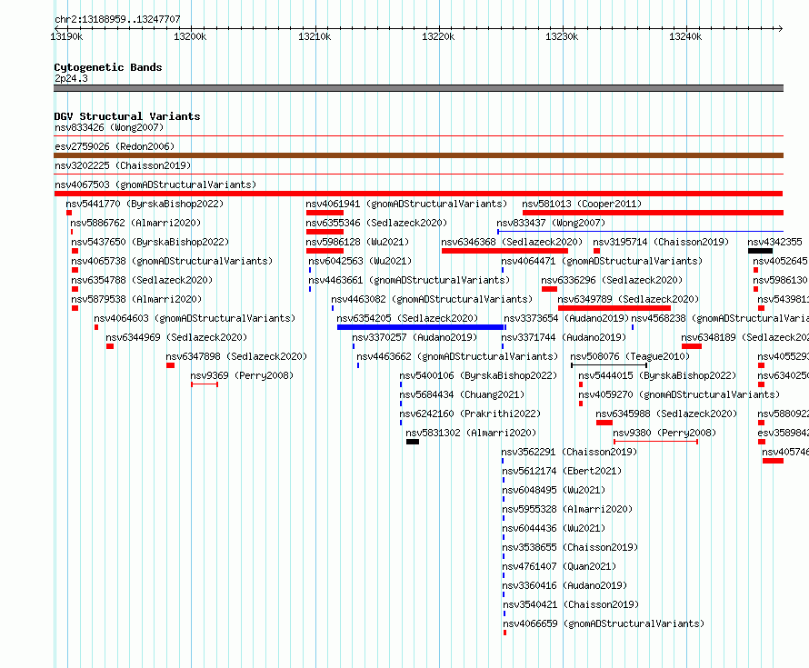The height and width of the screenshot is (668, 809).
Task: Open nsv4065738 gnomAD variant label
Action: coord(172,261)
